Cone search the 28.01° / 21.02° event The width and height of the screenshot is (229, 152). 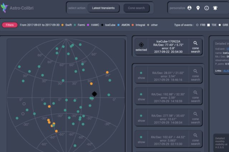pos(195,75)
